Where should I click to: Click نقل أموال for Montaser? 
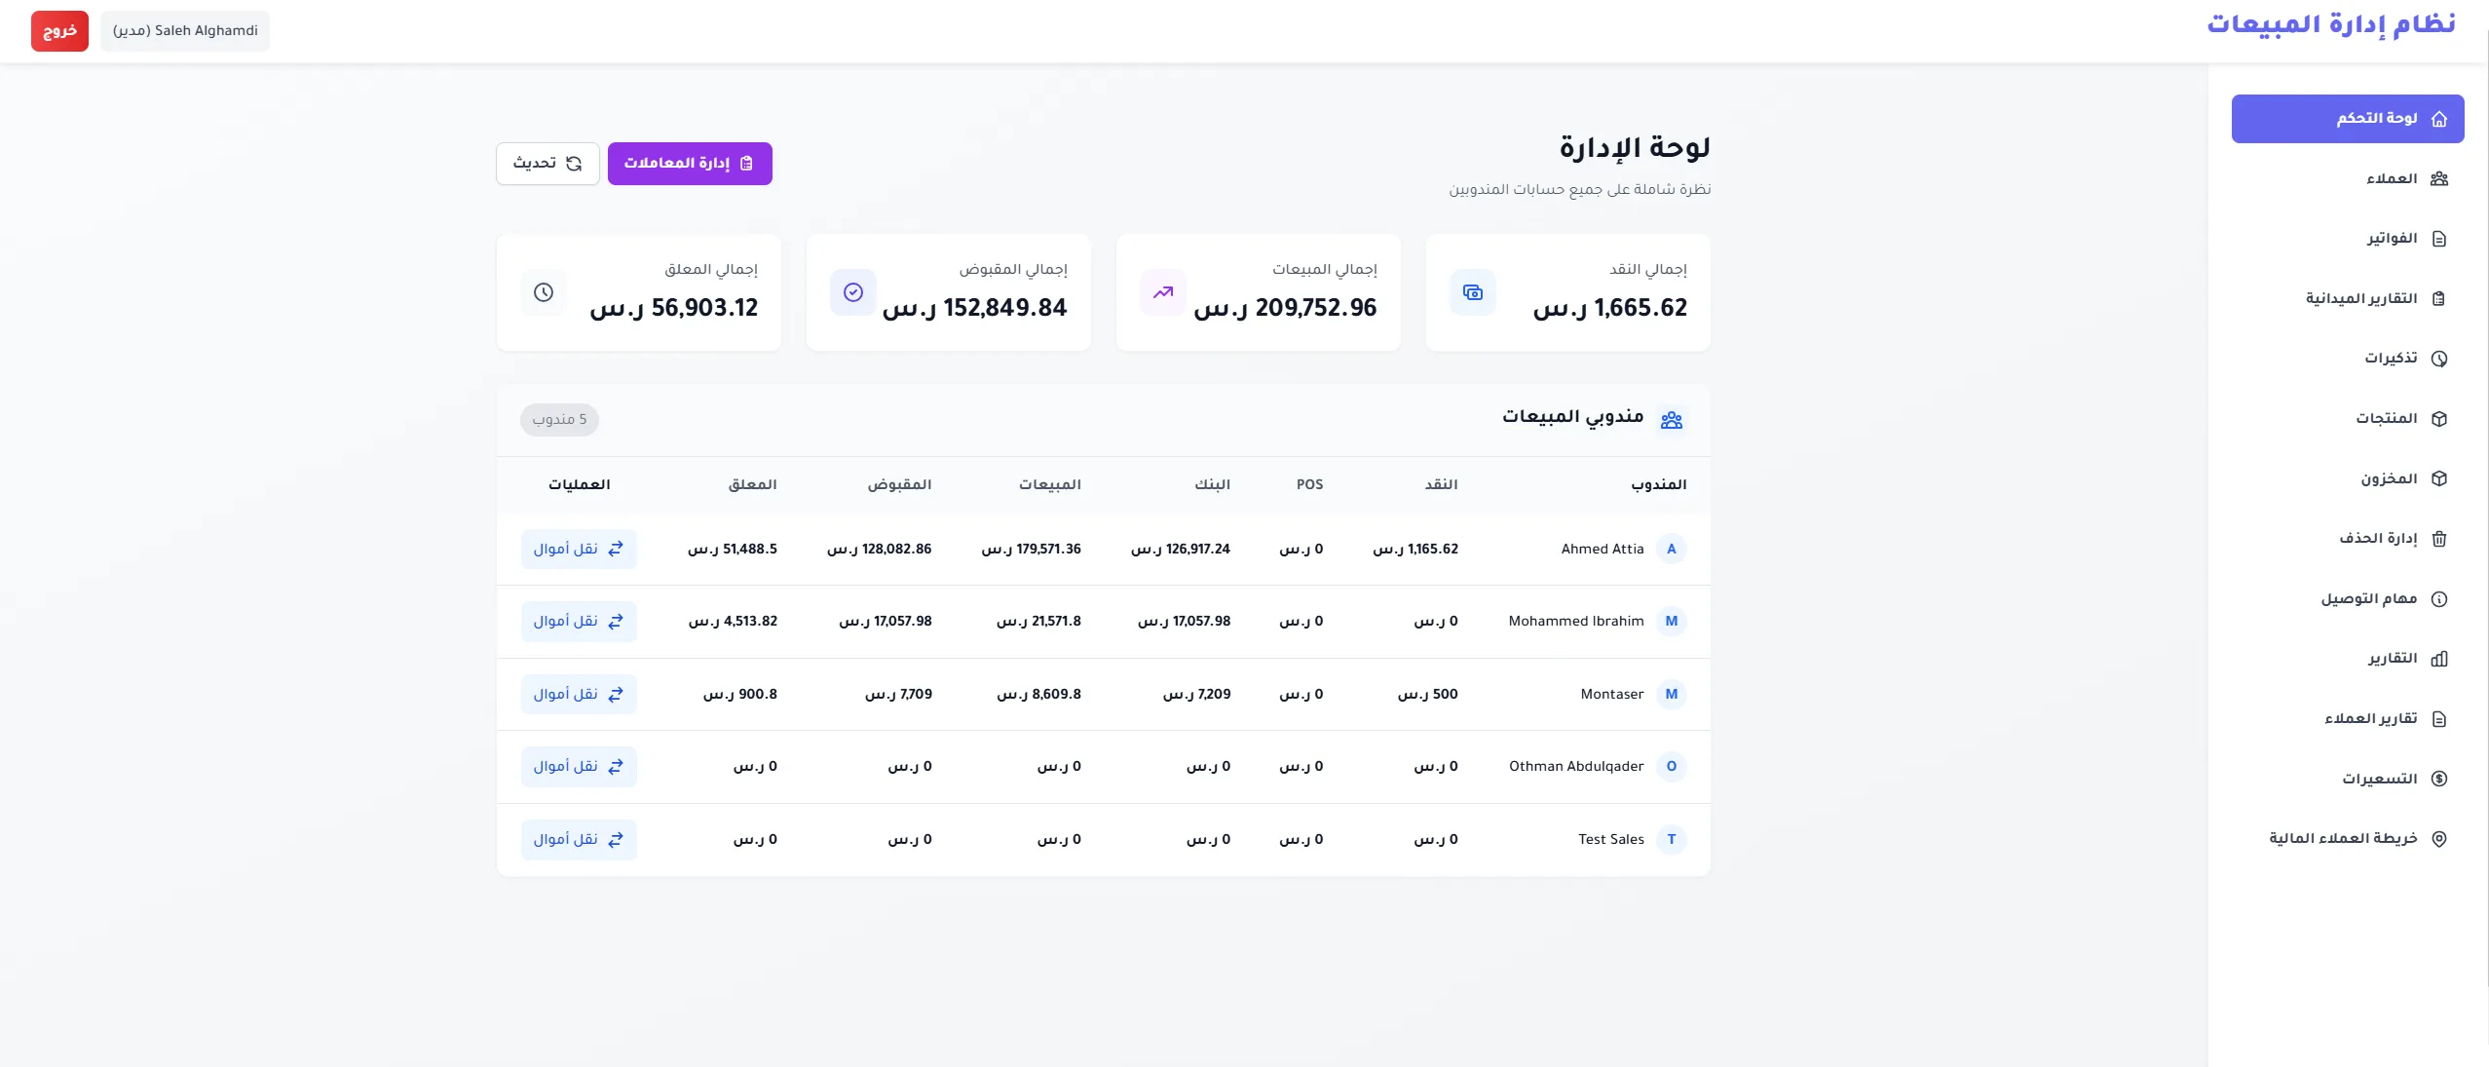579,694
